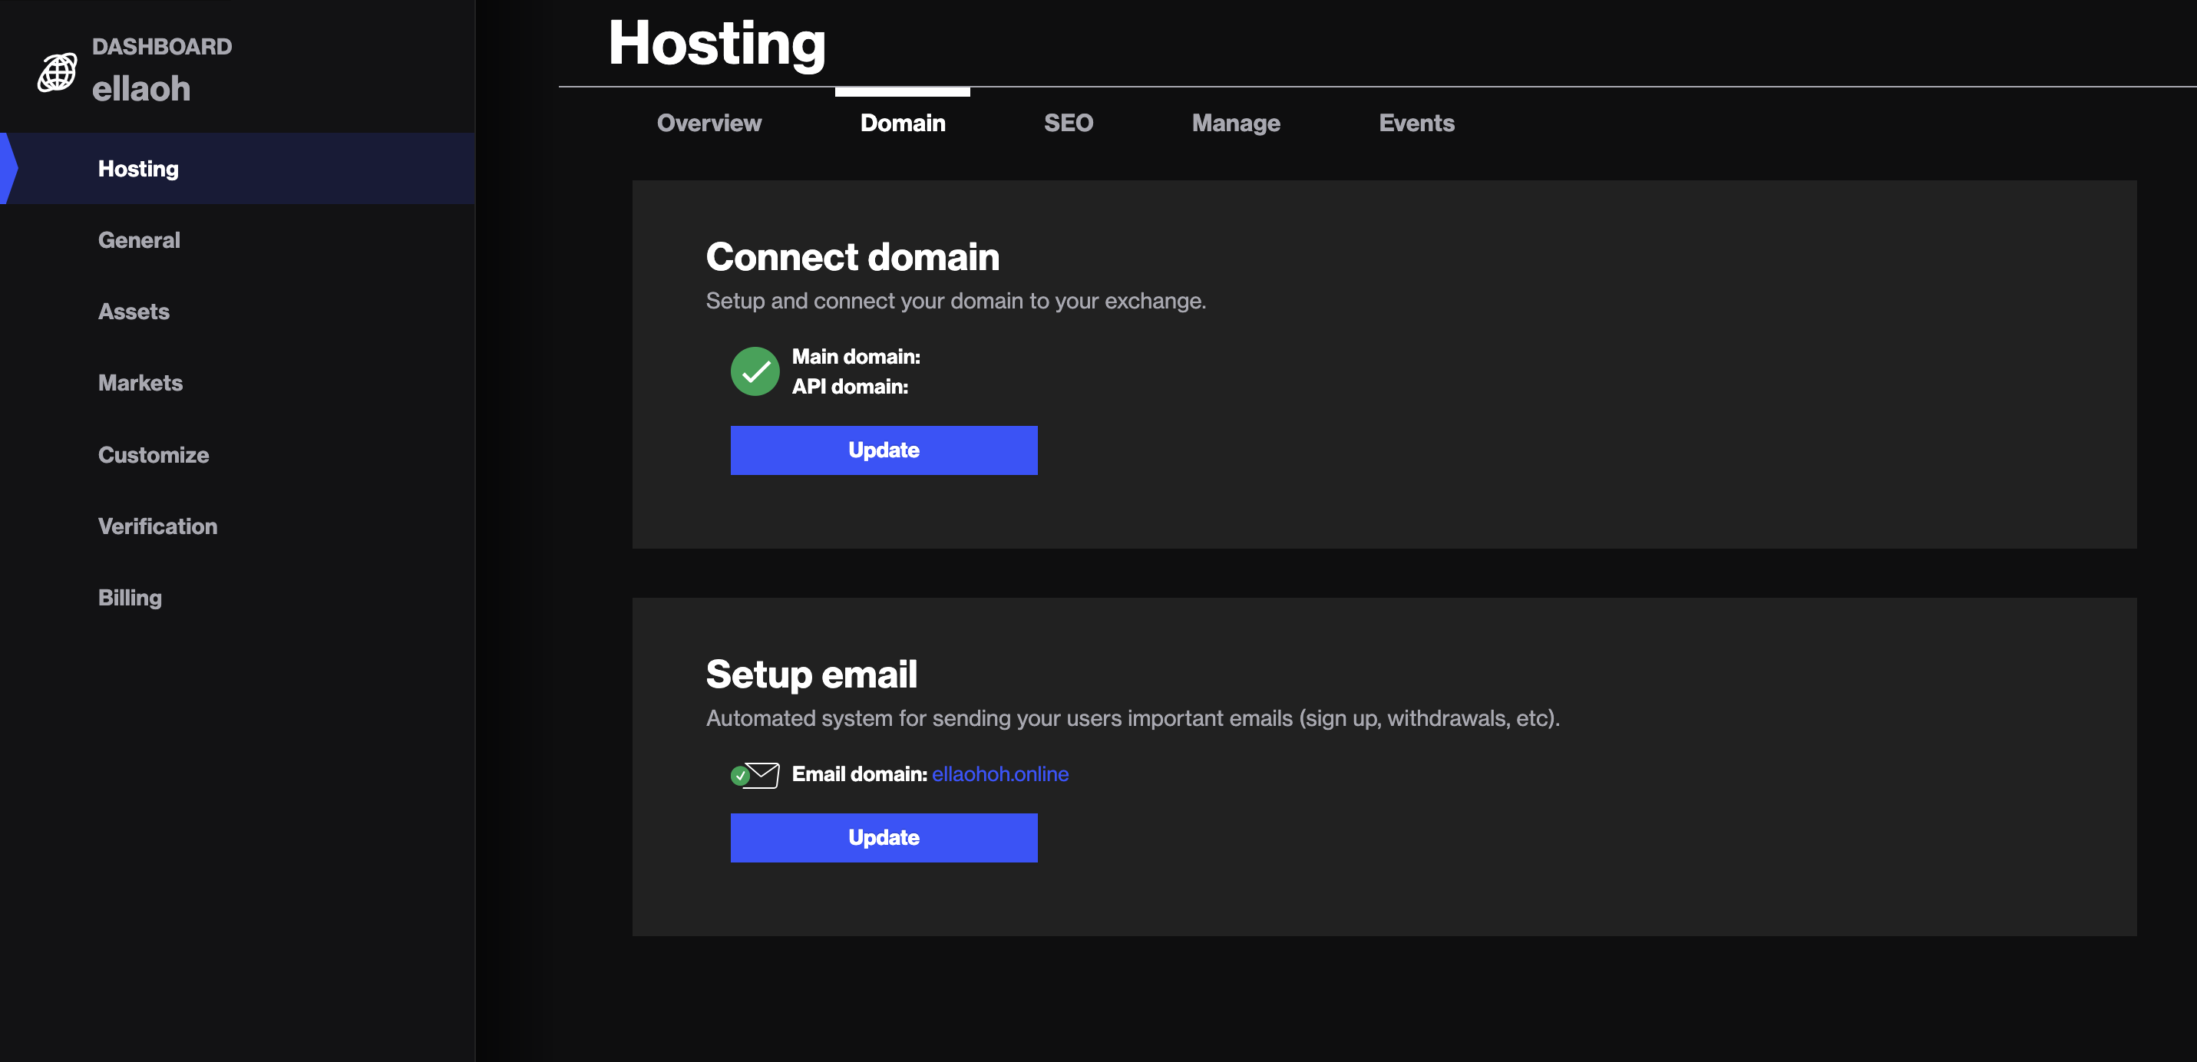This screenshot has height=1062, width=2197.
Task: Open the Customize sidebar page
Action: pos(154,455)
